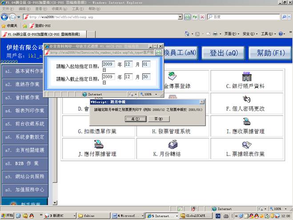Open the 工具(T) menu in menu bar
293x220 pixels.
(77, 8)
